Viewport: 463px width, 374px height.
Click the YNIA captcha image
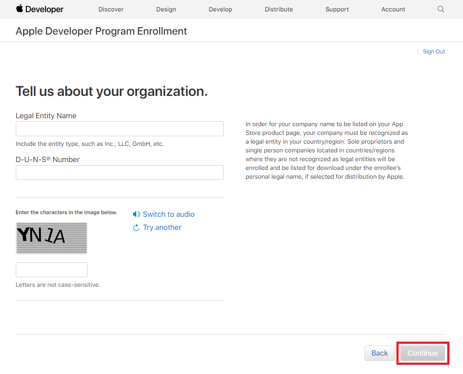[x=52, y=238]
